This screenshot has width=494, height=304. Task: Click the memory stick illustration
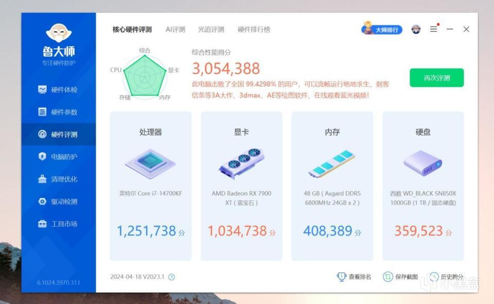tap(332, 164)
